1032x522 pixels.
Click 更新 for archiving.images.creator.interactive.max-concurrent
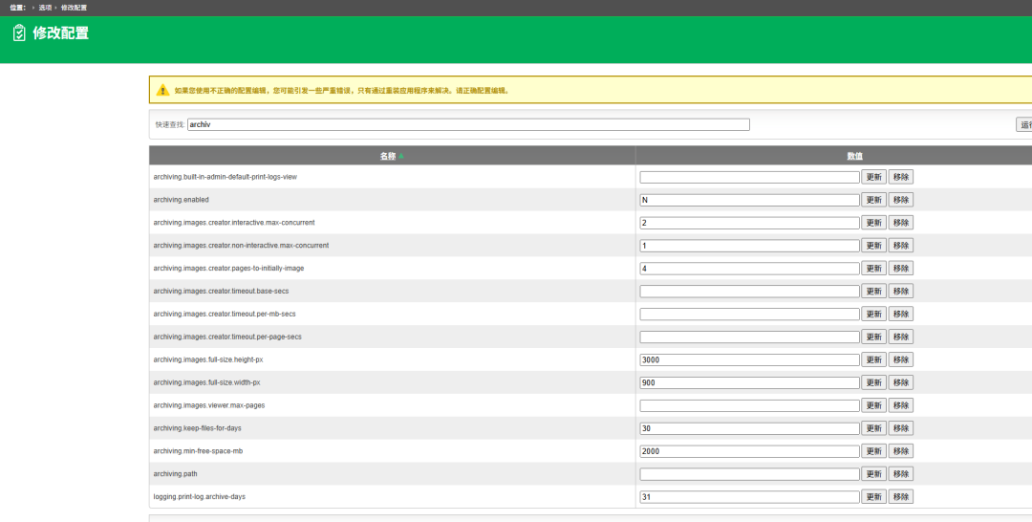coord(873,223)
